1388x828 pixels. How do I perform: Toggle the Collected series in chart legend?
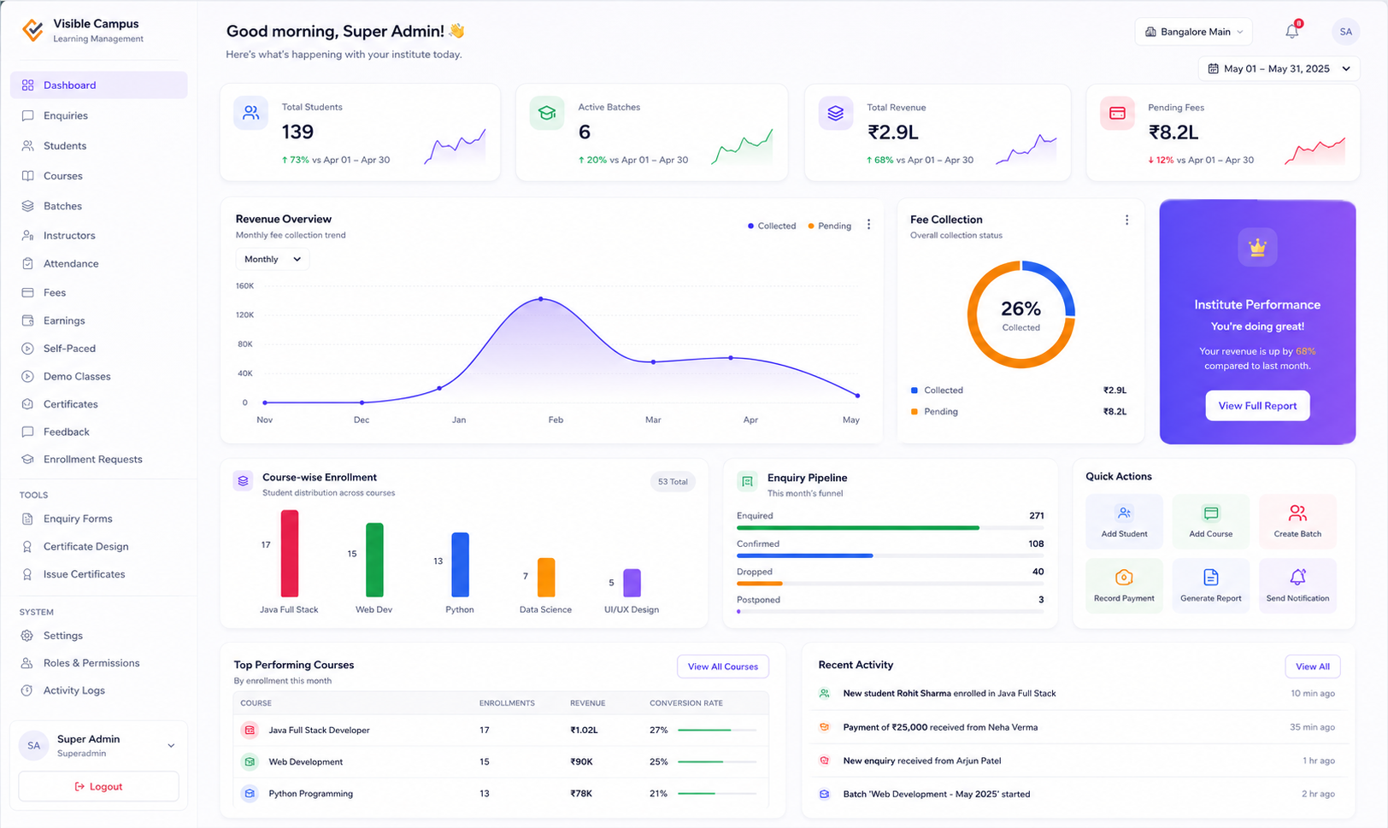coord(772,226)
